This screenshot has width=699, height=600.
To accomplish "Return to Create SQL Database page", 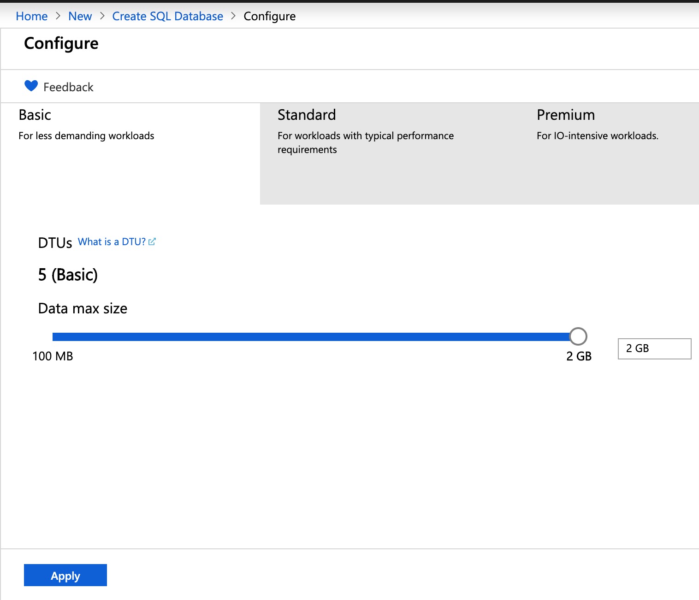I will [x=167, y=16].
